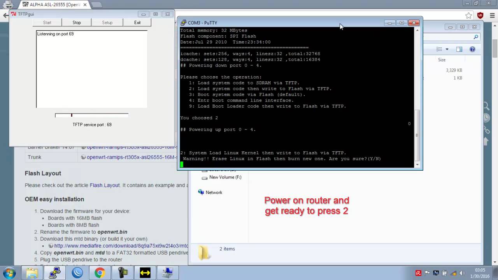Click the Explorer search magnifier icon

tap(476, 37)
